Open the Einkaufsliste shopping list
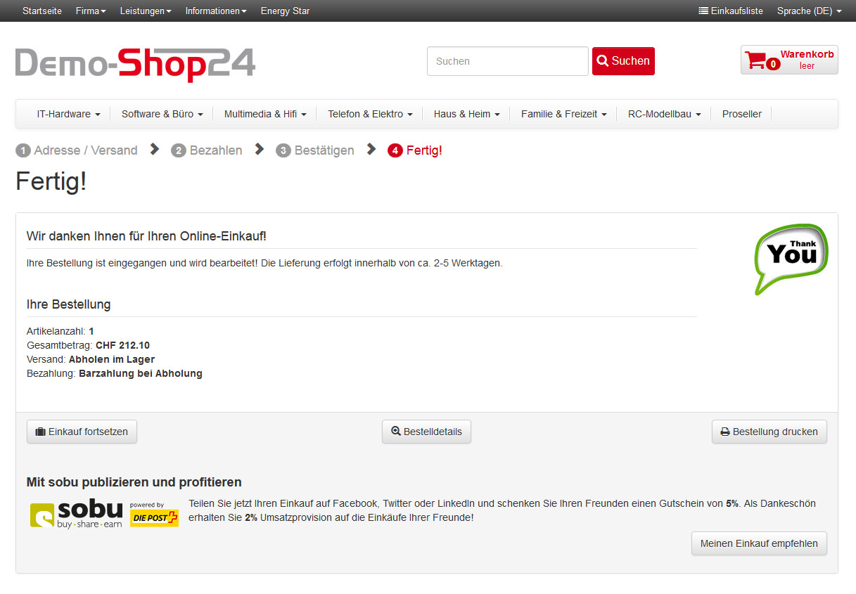This screenshot has width=856, height=594. click(730, 11)
